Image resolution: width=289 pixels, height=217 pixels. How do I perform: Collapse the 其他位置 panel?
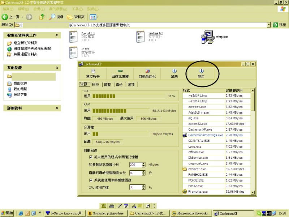point(57,68)
